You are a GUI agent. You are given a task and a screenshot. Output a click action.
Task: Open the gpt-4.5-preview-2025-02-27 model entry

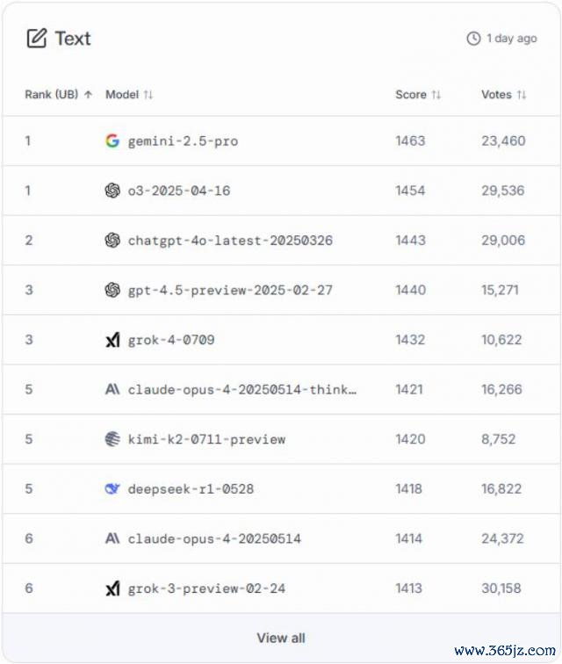pos(230,290)
